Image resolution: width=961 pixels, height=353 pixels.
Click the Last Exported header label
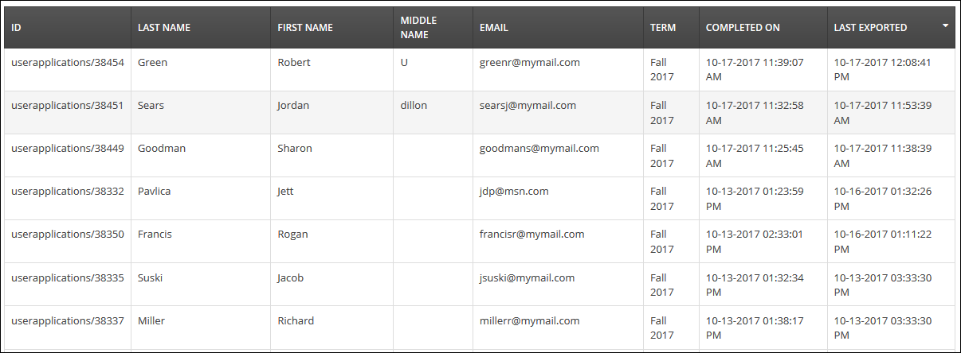tap(870, 28)
